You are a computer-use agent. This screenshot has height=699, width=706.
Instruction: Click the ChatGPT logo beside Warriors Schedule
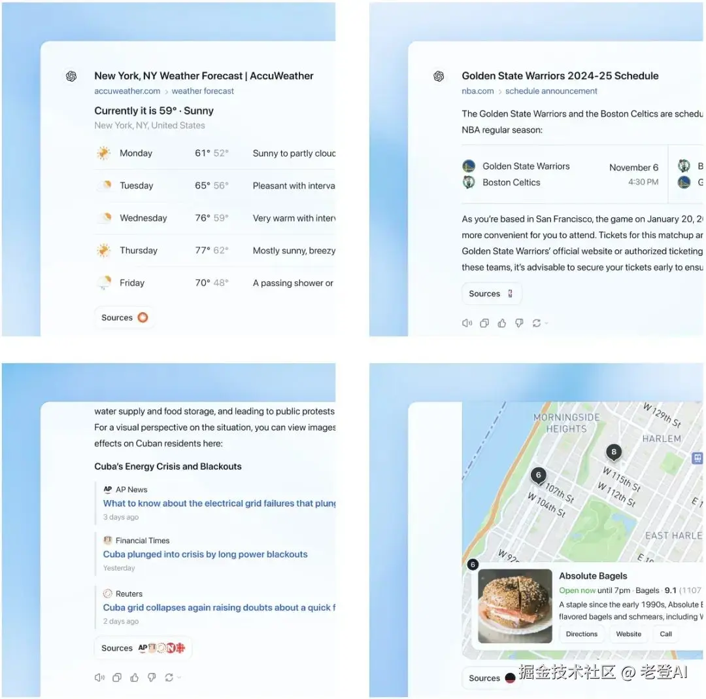click(x=439, y=76)
